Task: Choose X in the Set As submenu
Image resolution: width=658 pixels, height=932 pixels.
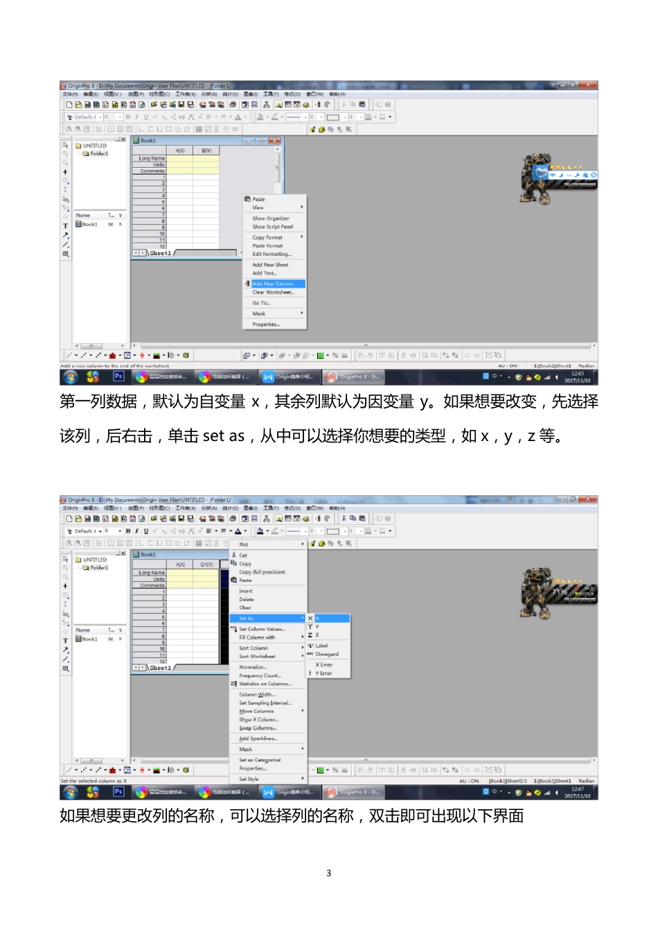Action: point(328,618)
